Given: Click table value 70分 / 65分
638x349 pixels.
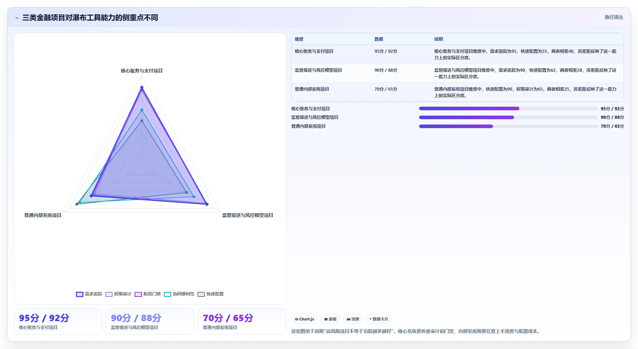Looking at the screenshot, I should point(385,89).
